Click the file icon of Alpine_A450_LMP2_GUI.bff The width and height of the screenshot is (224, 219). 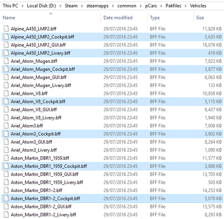coord(6,45)
